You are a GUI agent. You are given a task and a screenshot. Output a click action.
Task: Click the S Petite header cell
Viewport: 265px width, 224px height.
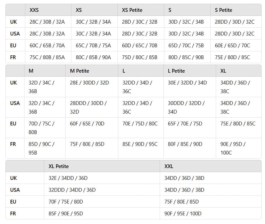[236, 10]
